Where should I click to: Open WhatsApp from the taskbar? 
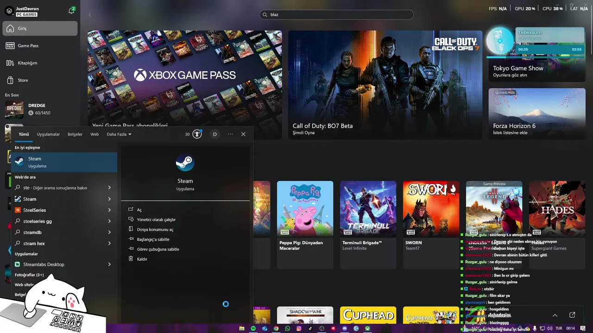(x=288, y=328)
